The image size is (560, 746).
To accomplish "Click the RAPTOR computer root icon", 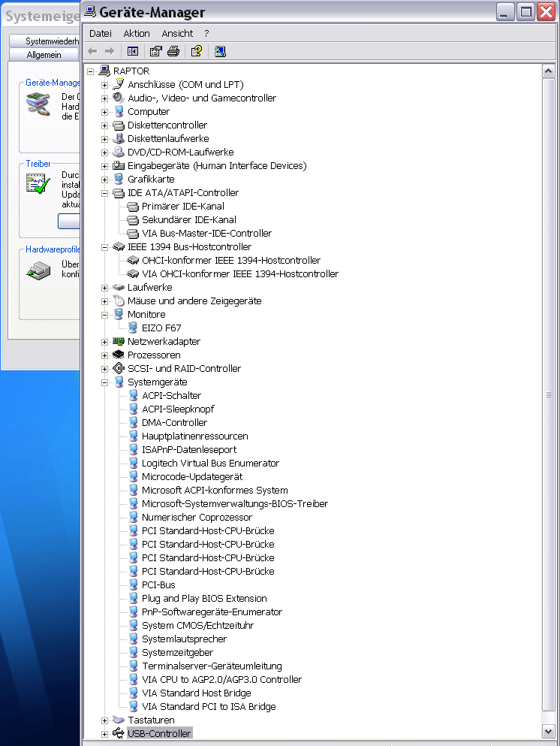I will point(104,71).
